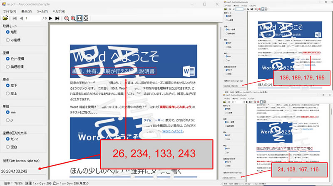
Task: Open ヘルプ(H) menu in main window
Action: coord(59,12)
